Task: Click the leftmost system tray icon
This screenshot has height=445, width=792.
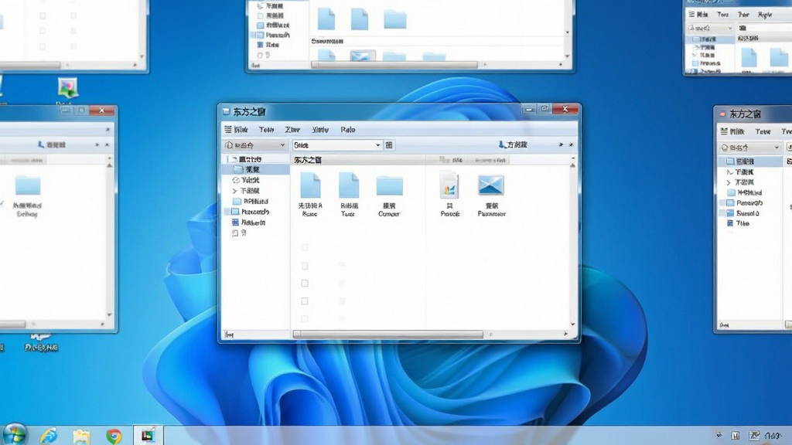Action: [719, 436]
